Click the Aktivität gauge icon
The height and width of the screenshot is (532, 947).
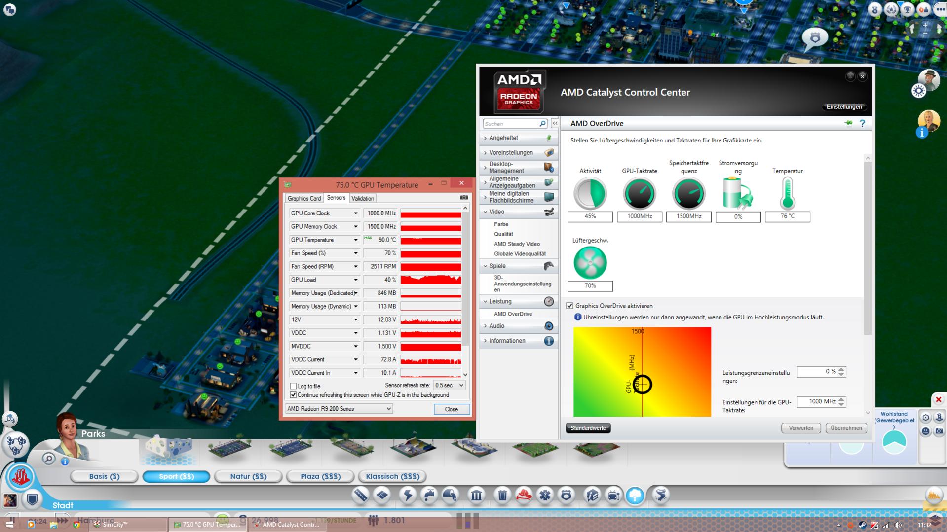[590, 193]
